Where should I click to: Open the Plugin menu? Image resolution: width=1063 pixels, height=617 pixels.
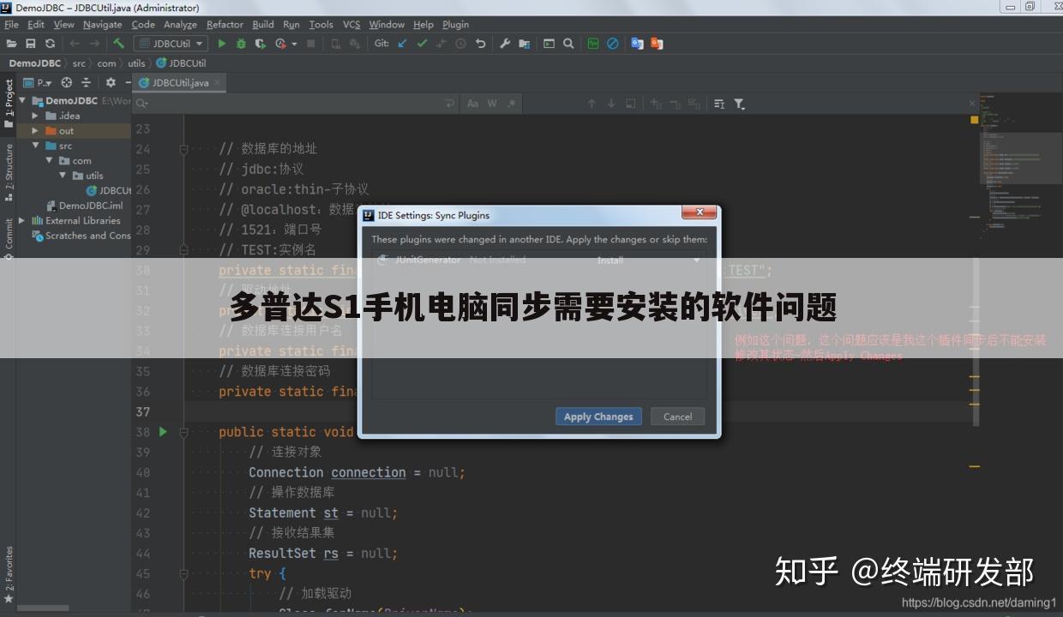[x=455, y=24]
